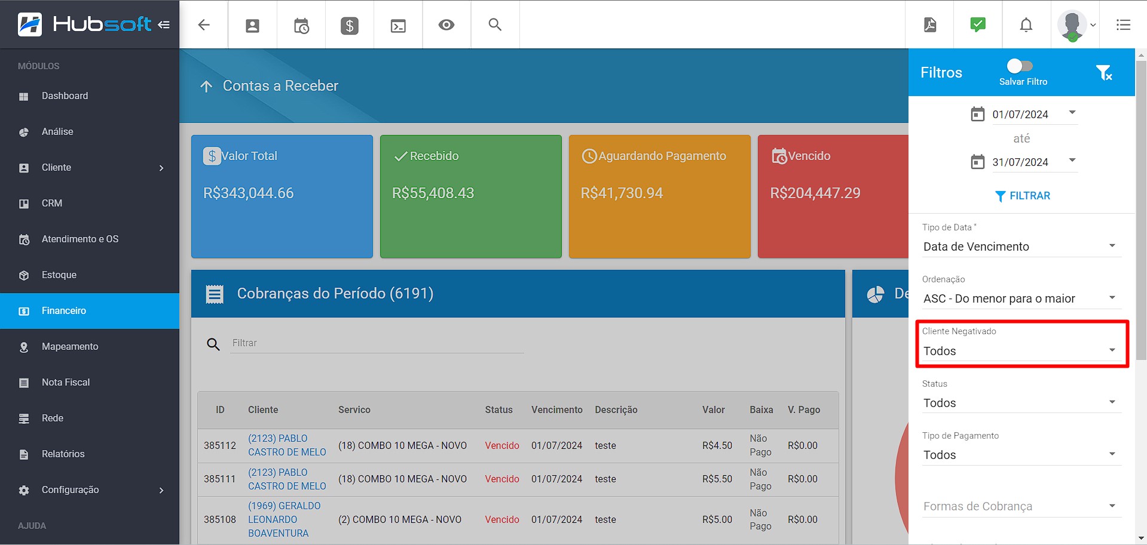
Task: Go back using the left arrow toolbar icon
Action: click(x=204, y=24)
